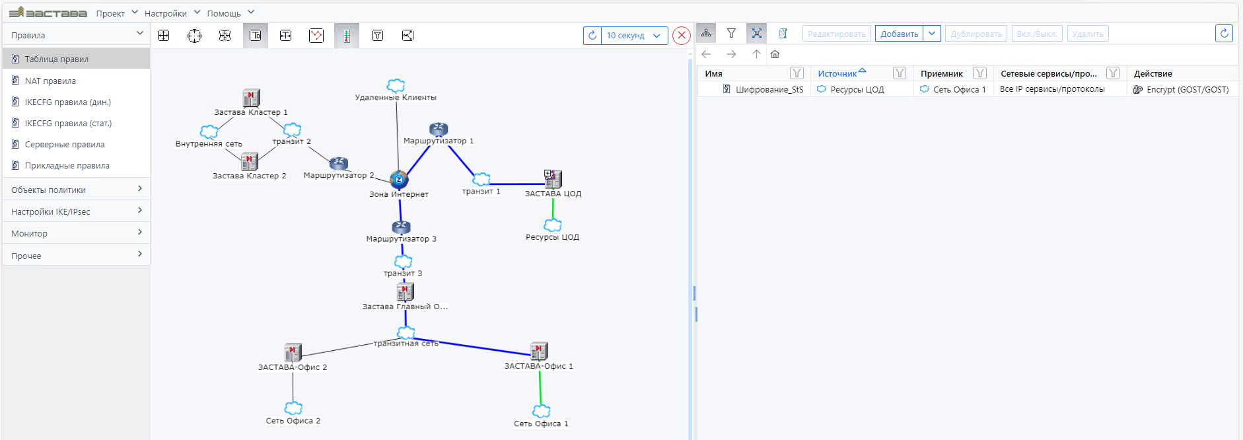Collapse the Правила sidebar section

coord(77,34)
